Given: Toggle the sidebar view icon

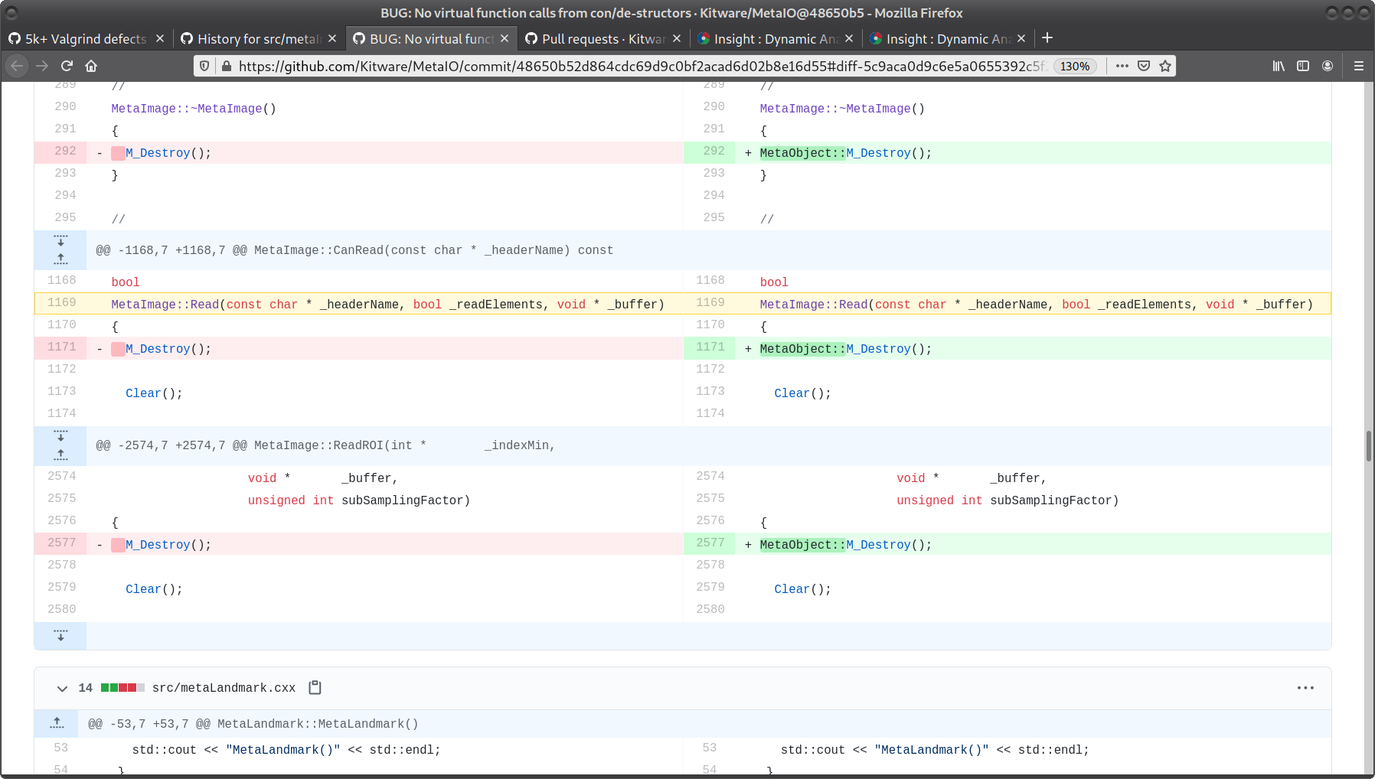Looking at the screenshot, I should coord(1303,66).
